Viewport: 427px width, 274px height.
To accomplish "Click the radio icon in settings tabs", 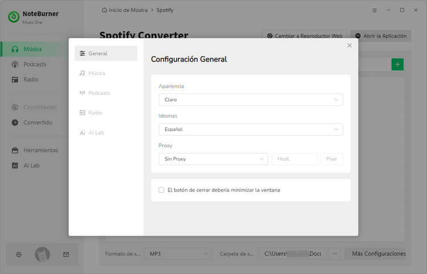I will (x=82, y=113).
